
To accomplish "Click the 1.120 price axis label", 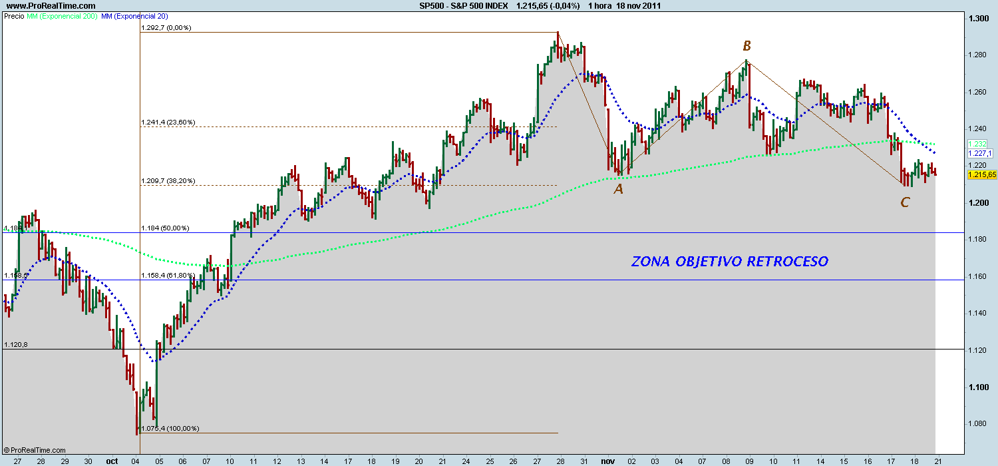I will (x=977, y=350).
